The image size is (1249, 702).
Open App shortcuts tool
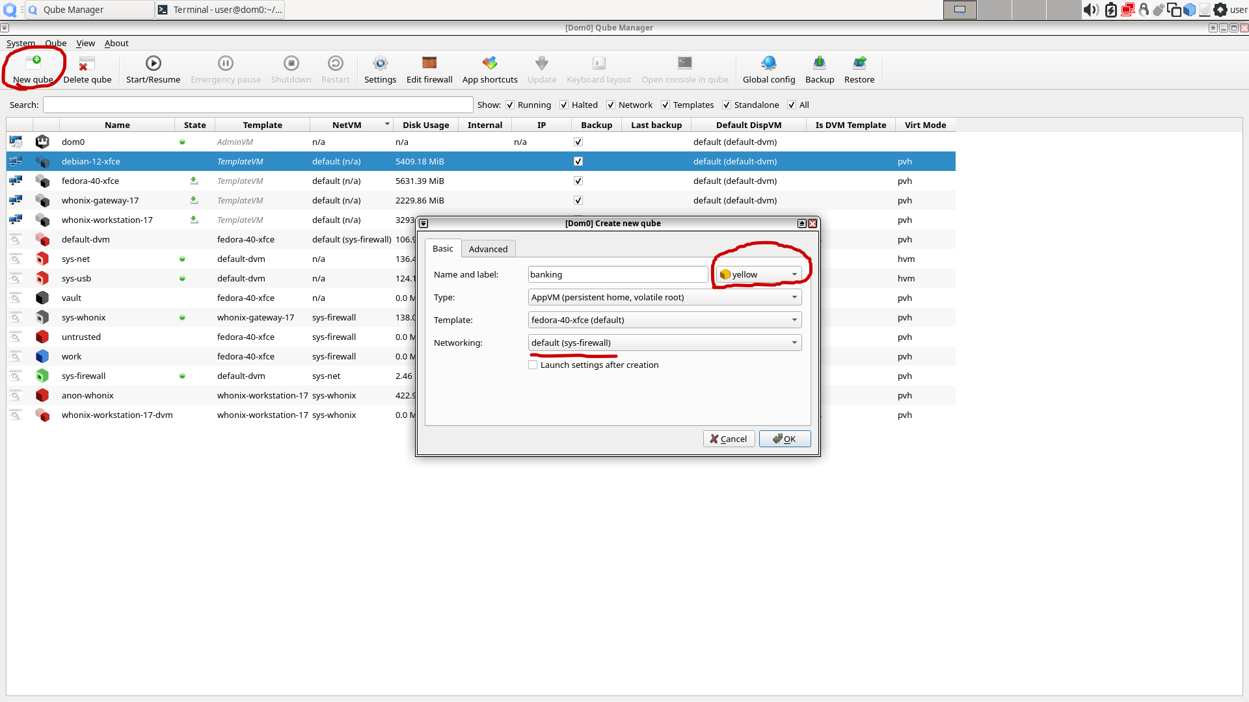(x=490, y=63)
